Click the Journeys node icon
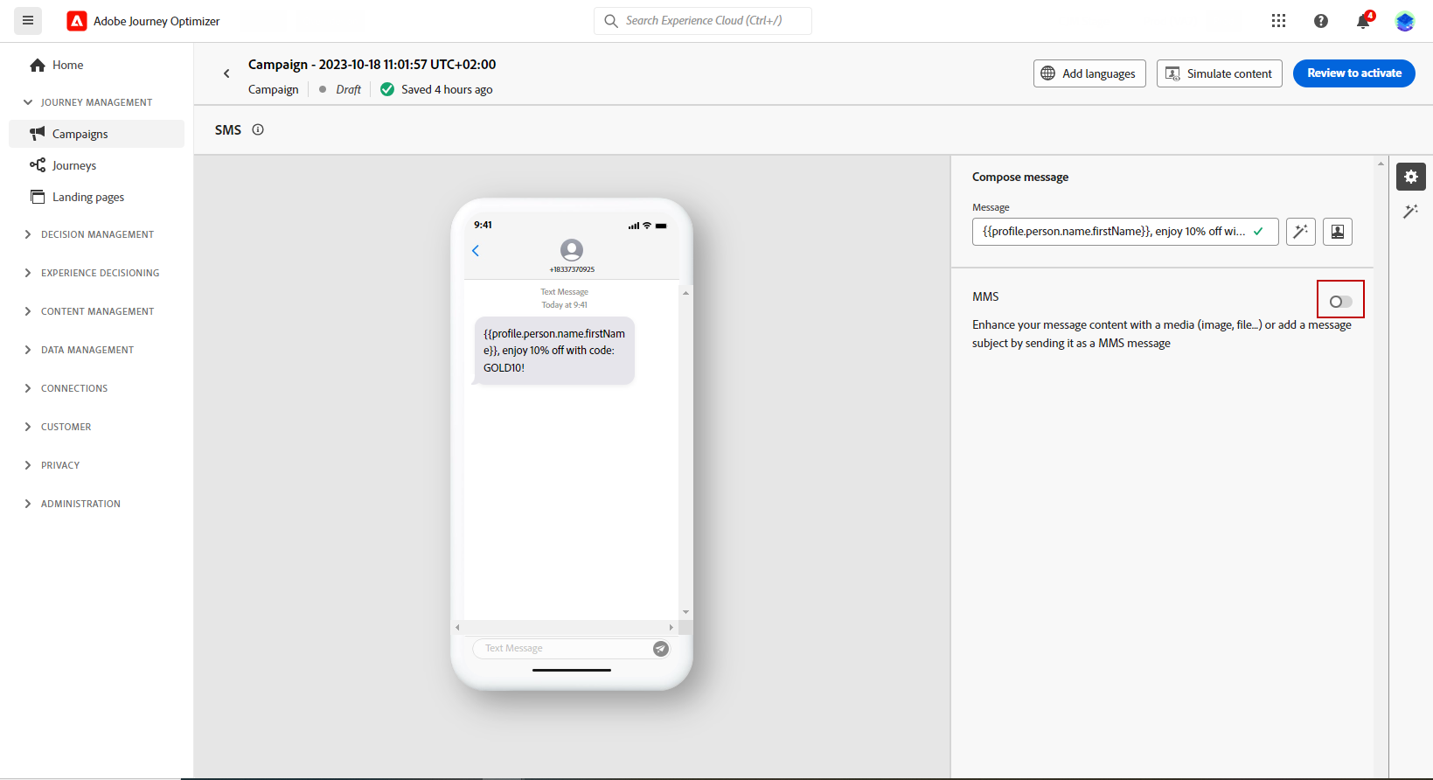Screen dimensions: 1433x780 click(x=38, y=164)
